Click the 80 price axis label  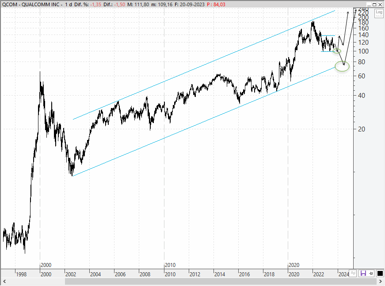[x=362, y=62]
